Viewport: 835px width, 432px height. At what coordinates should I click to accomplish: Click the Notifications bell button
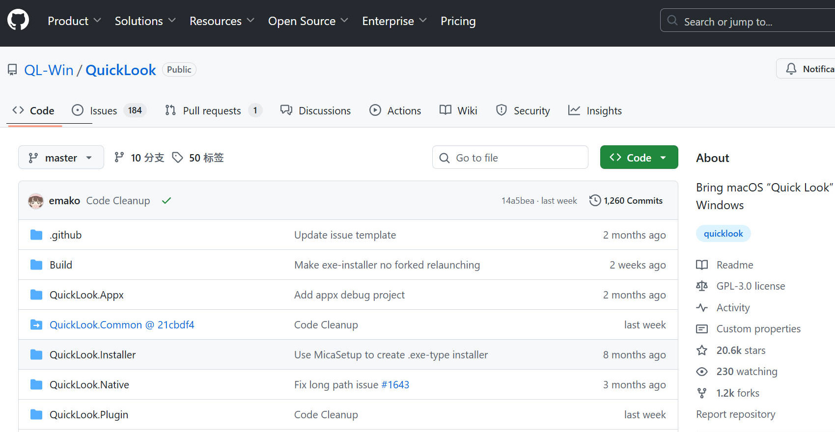click(806, 69)
